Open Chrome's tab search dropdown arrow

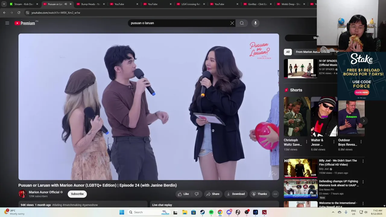click(x=4, y=4)
